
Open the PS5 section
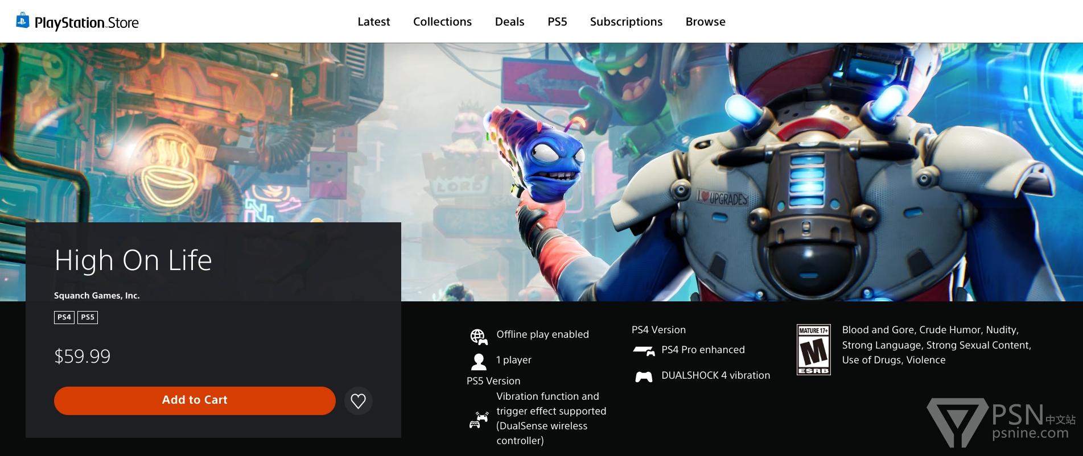pos(557,22)
